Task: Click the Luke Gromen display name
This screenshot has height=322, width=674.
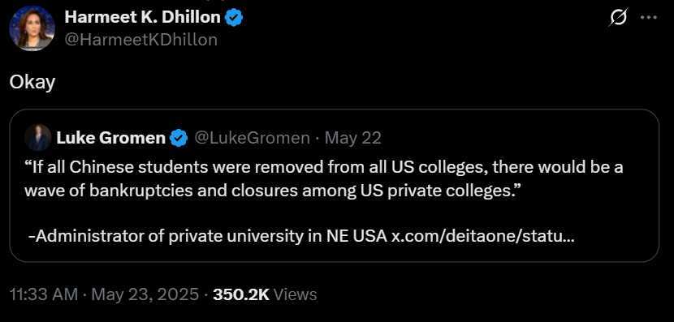Action: click(111, 138)
